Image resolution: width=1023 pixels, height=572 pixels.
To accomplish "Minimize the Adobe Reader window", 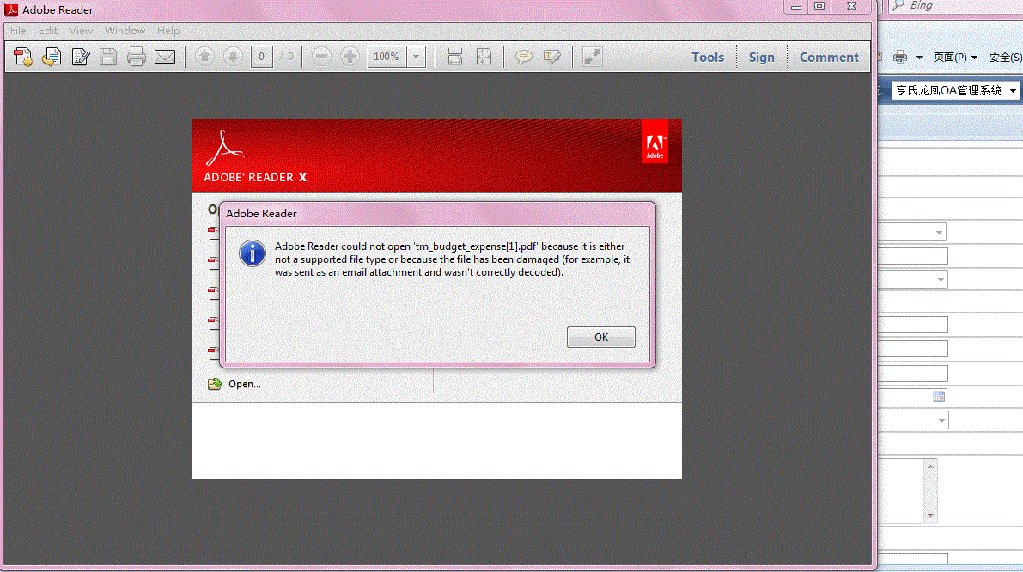I will tap(796, 7).
